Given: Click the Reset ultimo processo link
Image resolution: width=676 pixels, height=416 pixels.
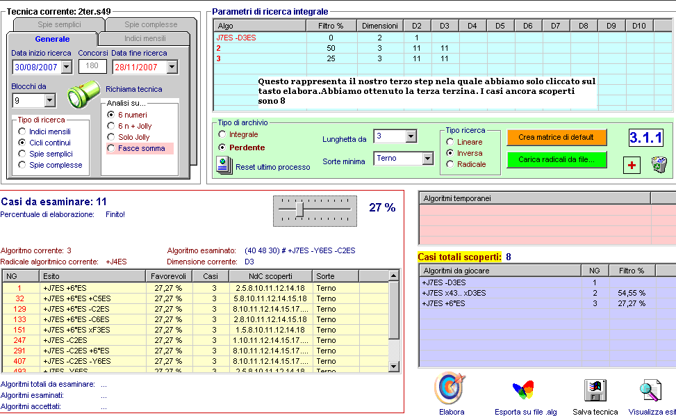Looking at the screenshot, I should tap(272, 167).
